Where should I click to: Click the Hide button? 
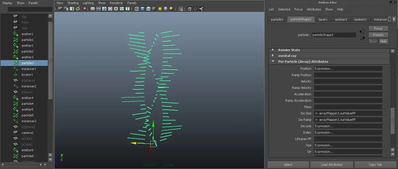click(383, 41)
